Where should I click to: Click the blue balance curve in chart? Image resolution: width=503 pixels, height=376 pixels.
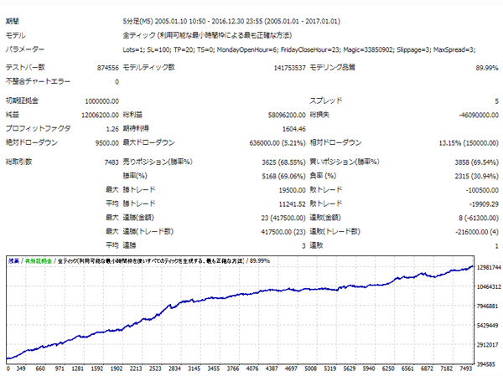click(251, 296)
